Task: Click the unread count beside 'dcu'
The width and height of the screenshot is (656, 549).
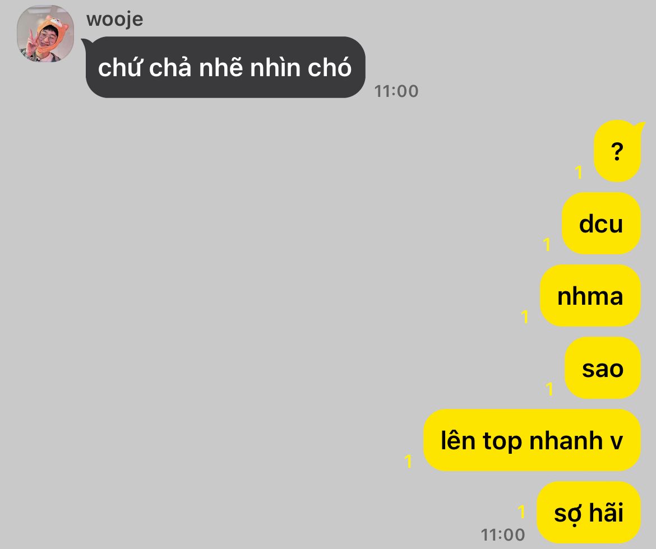Action: point(547,245)
